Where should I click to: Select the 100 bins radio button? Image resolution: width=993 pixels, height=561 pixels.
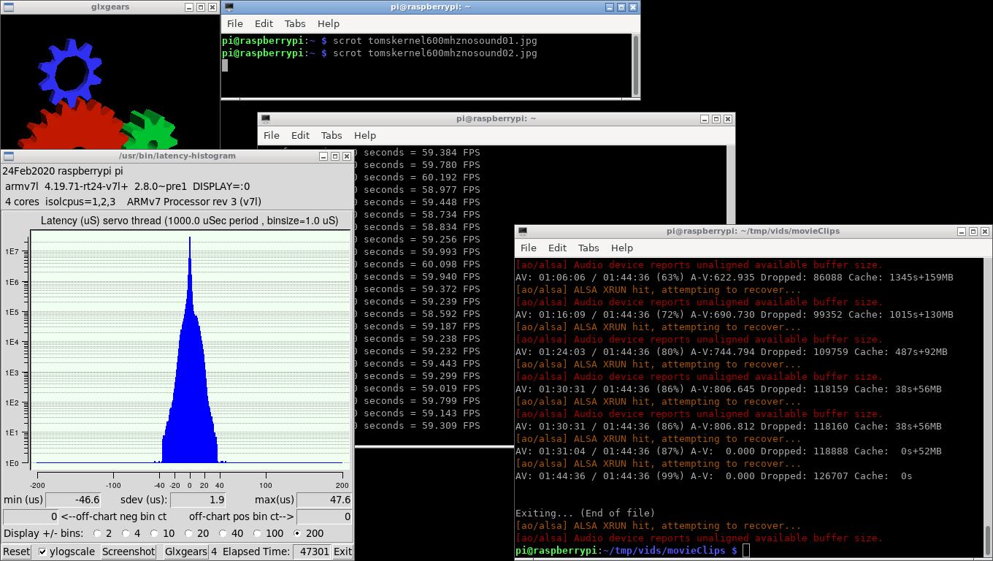[257, 534]
